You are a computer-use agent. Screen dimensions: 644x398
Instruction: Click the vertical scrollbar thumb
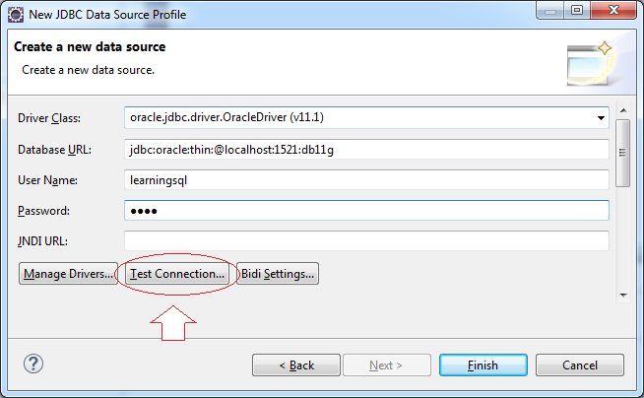[x=623, y=154]
